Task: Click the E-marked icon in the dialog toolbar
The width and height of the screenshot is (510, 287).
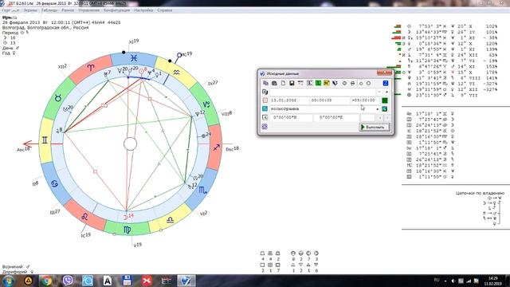Action: pos(309,83)
